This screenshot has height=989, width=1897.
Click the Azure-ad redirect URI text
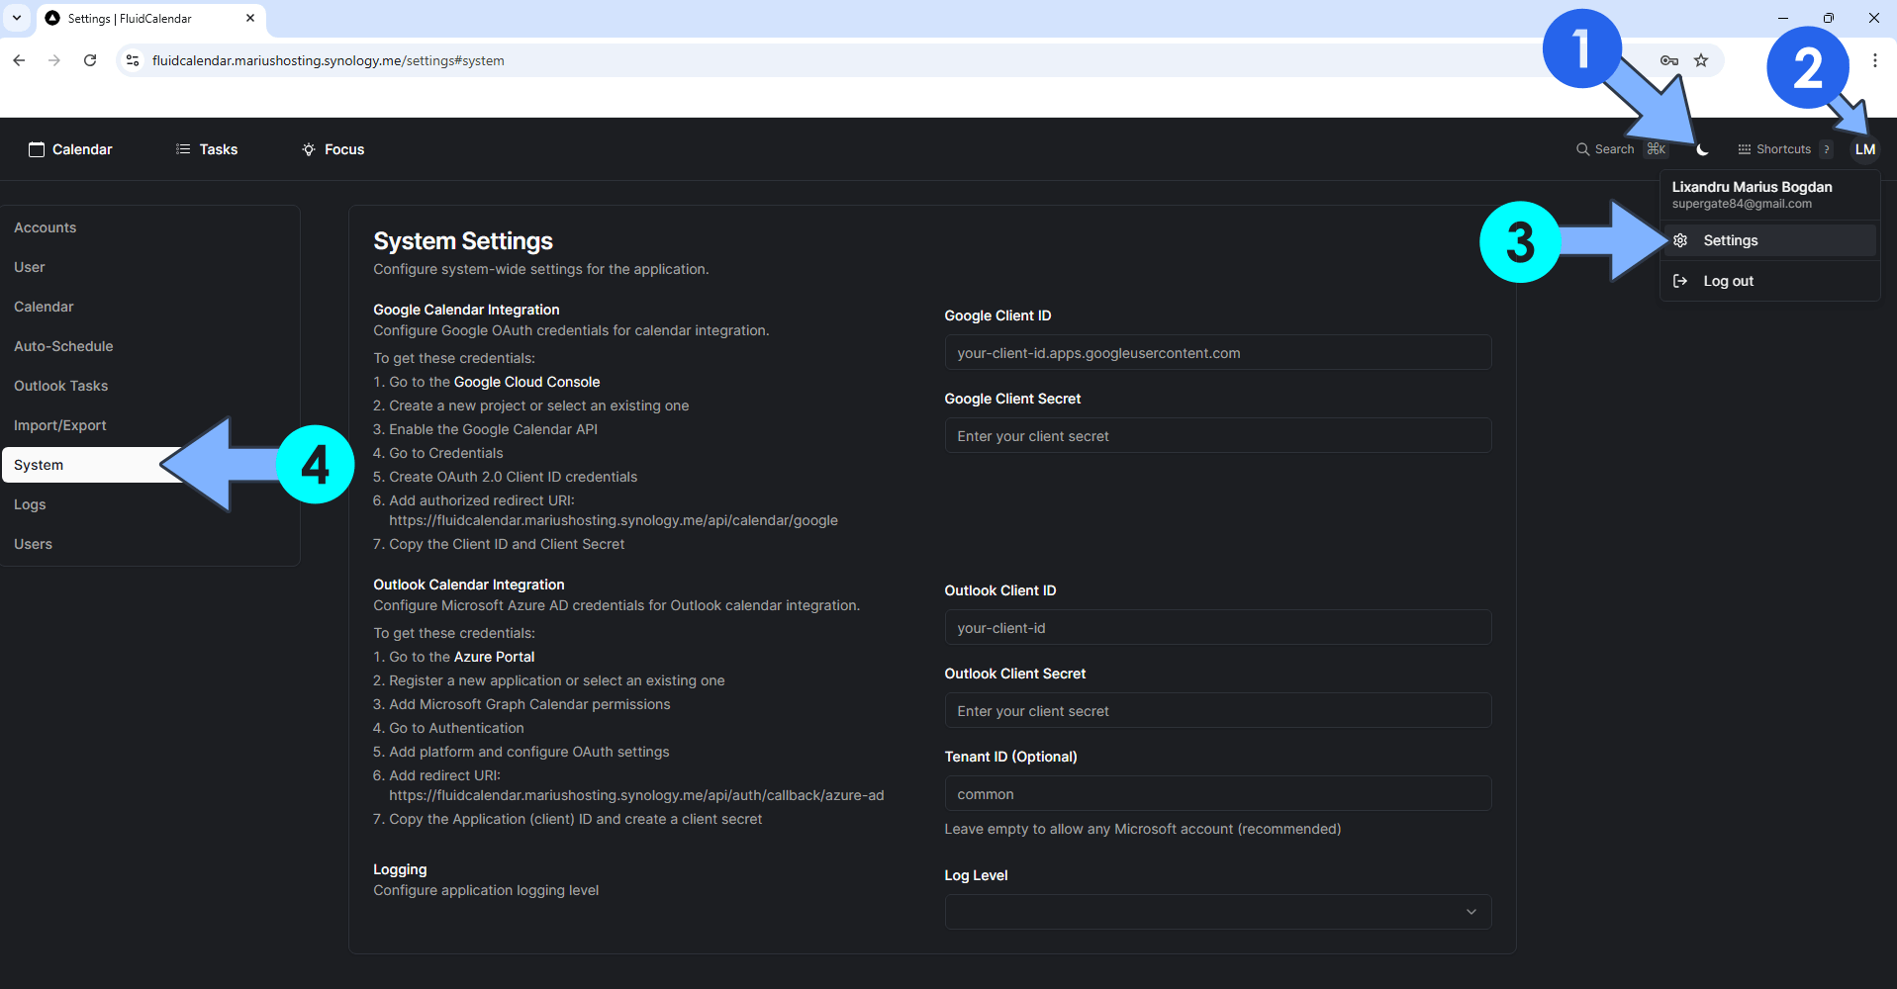(636, 795)
